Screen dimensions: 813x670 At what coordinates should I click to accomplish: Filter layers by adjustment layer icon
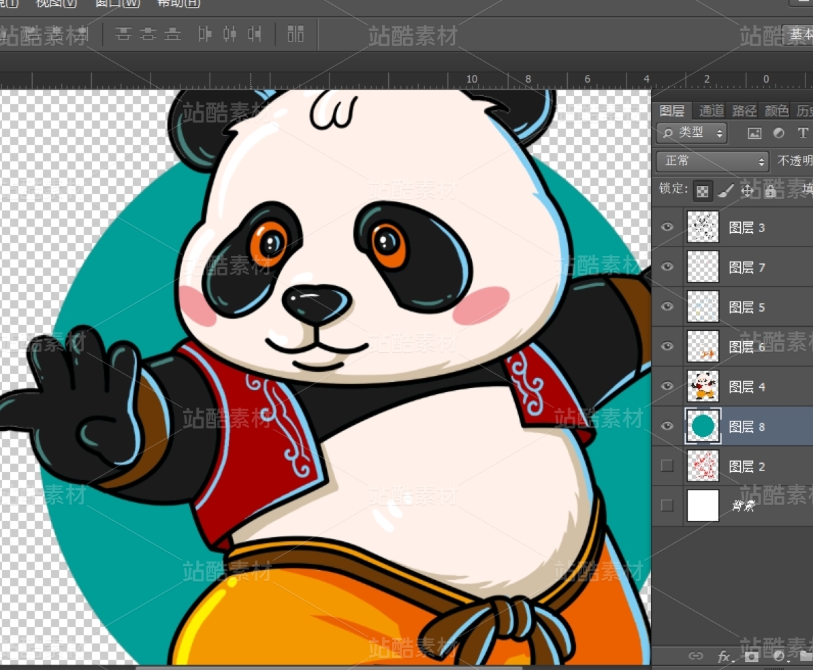(779, 133)
